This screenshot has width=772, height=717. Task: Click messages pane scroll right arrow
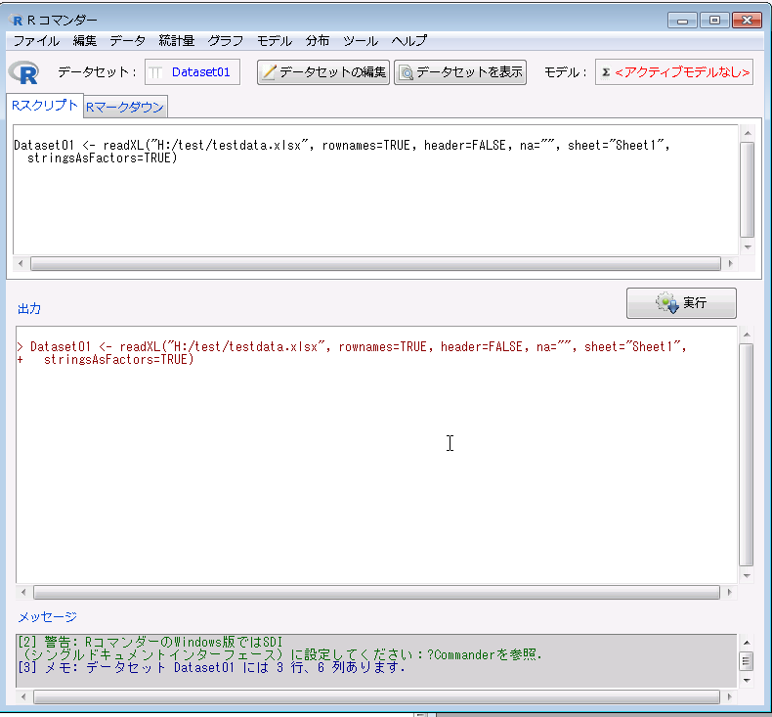tap(729, 696)
